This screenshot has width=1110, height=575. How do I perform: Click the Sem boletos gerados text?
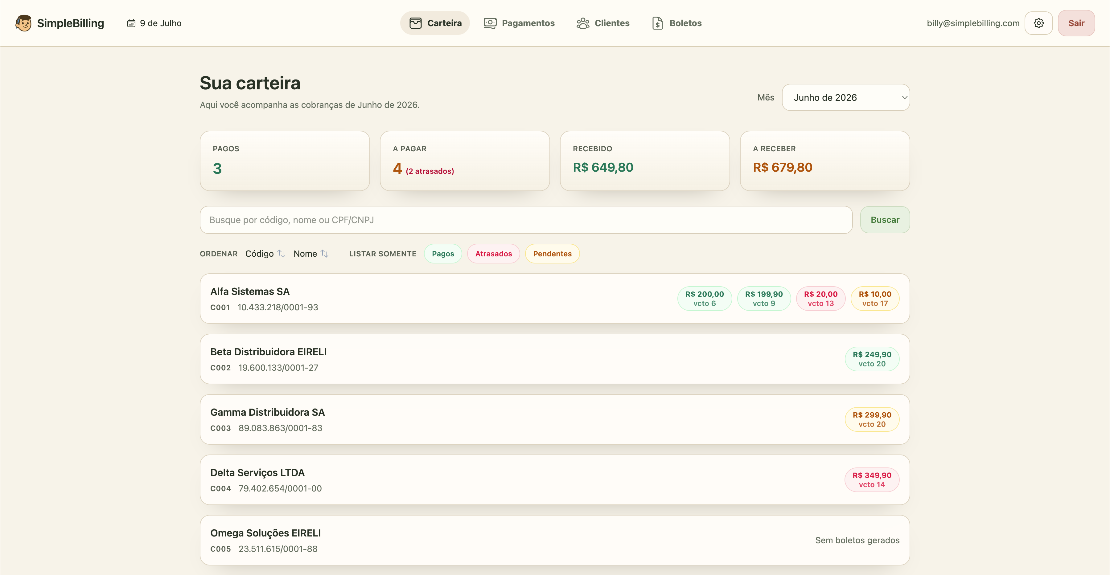(x=857, y=540)
